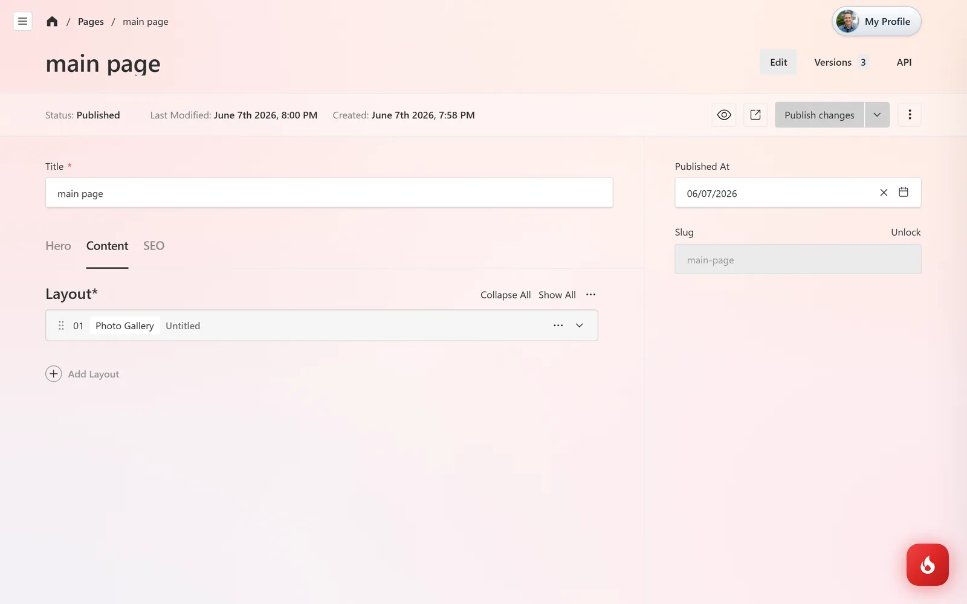The image size is (967, 604).
Task: Go to Pages breadcrumb link
Action: coord(91,22)
